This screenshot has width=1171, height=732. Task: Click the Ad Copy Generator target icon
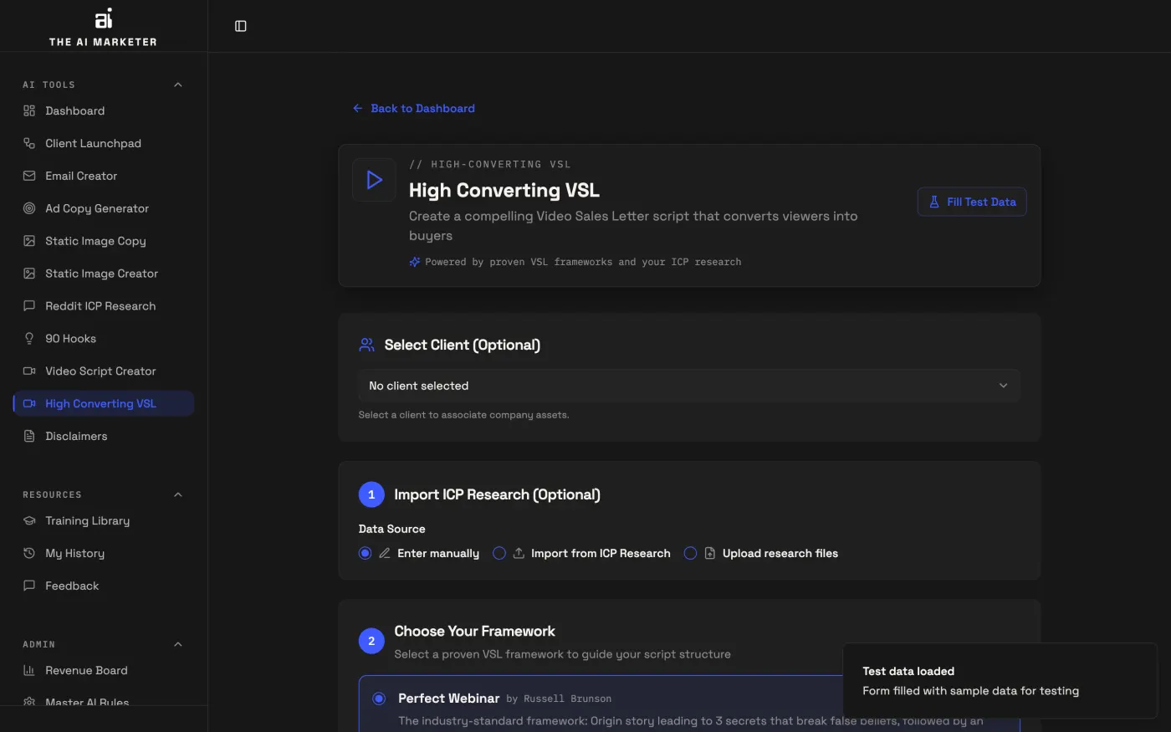point(29,208)
